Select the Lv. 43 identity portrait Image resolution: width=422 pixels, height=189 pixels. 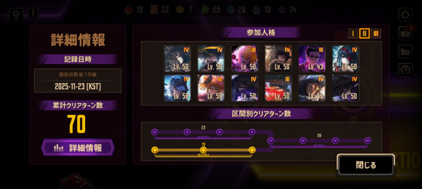[312, 58]
